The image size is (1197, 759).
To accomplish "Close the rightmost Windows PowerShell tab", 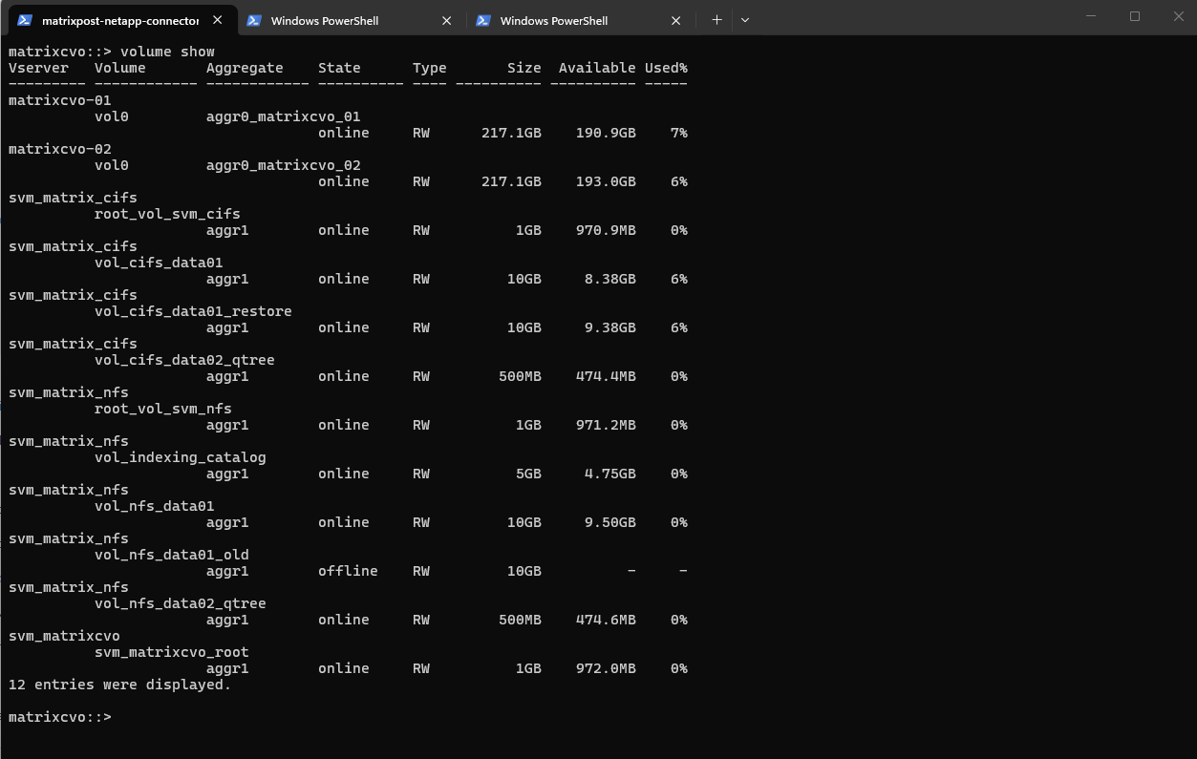I will (676, 20).
